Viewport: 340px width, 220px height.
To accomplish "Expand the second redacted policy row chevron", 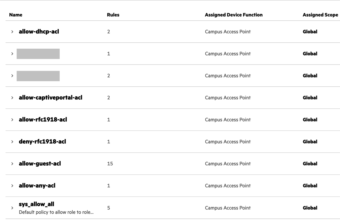I will pos(12,76).
